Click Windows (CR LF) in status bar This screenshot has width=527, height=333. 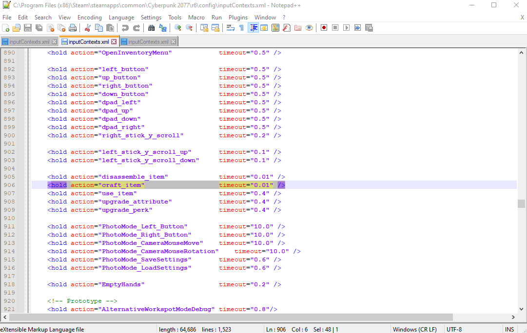tap(415, 330)
